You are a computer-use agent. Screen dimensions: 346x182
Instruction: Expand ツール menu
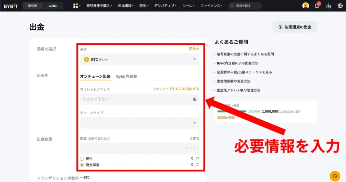click(188, 6)
